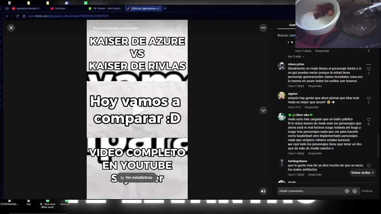Screen dimensions: 381x214
Task: Click the tiktok.com address bar URL
Action: click(68, 16)
